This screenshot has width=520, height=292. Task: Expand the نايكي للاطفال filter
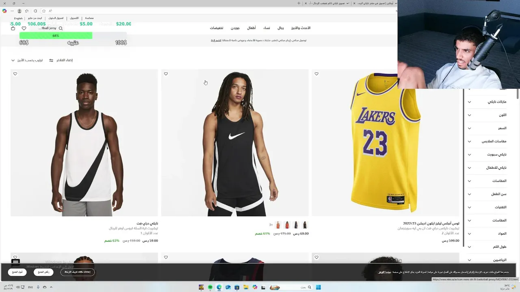tap(487, 168)
